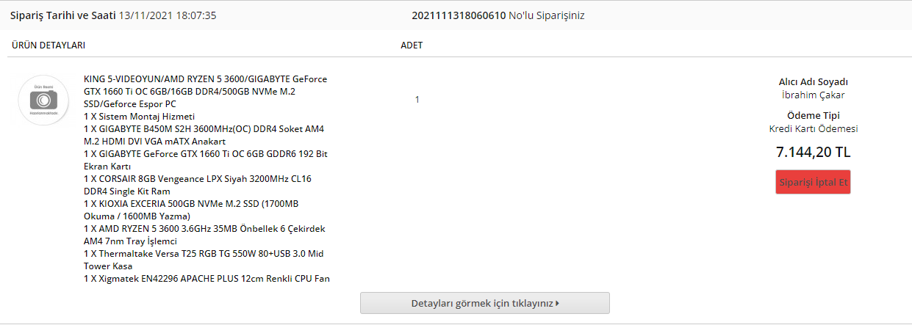Click the total price 7.144,20 TL

(x=813, y=152)
